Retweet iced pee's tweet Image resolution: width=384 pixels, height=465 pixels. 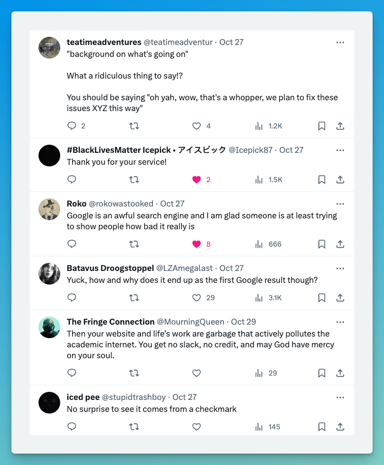(134, 427)
